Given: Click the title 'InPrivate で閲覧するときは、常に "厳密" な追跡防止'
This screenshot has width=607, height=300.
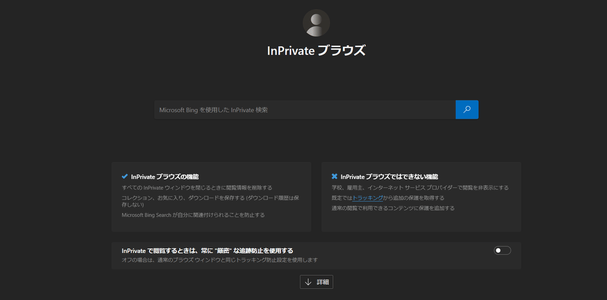Looking at the screenshot, I should pos(207,251).
